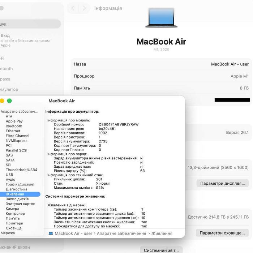Click the serial number D860474ABV8PJYRAW
This screenshot has width=253, height=253.
coord(119,124)
